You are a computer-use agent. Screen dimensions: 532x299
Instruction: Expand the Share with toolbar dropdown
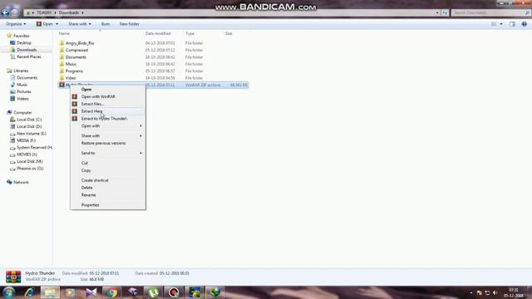point(80,24)
